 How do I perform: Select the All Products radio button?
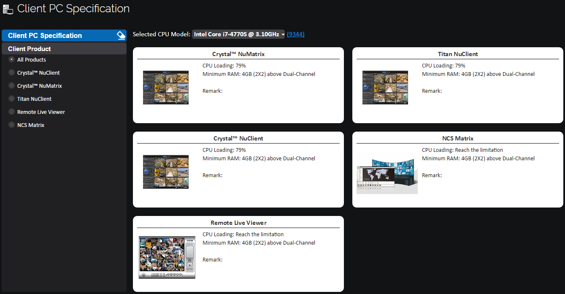coord(12,59)
